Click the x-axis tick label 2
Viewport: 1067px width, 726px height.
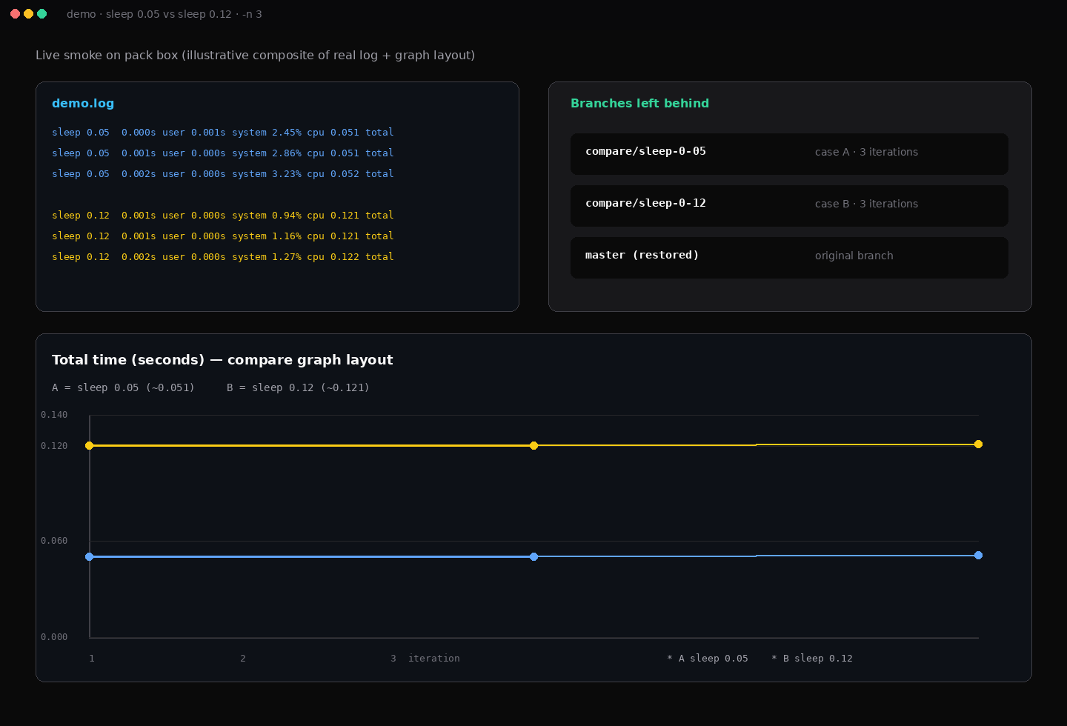click(x=243, y=659)
